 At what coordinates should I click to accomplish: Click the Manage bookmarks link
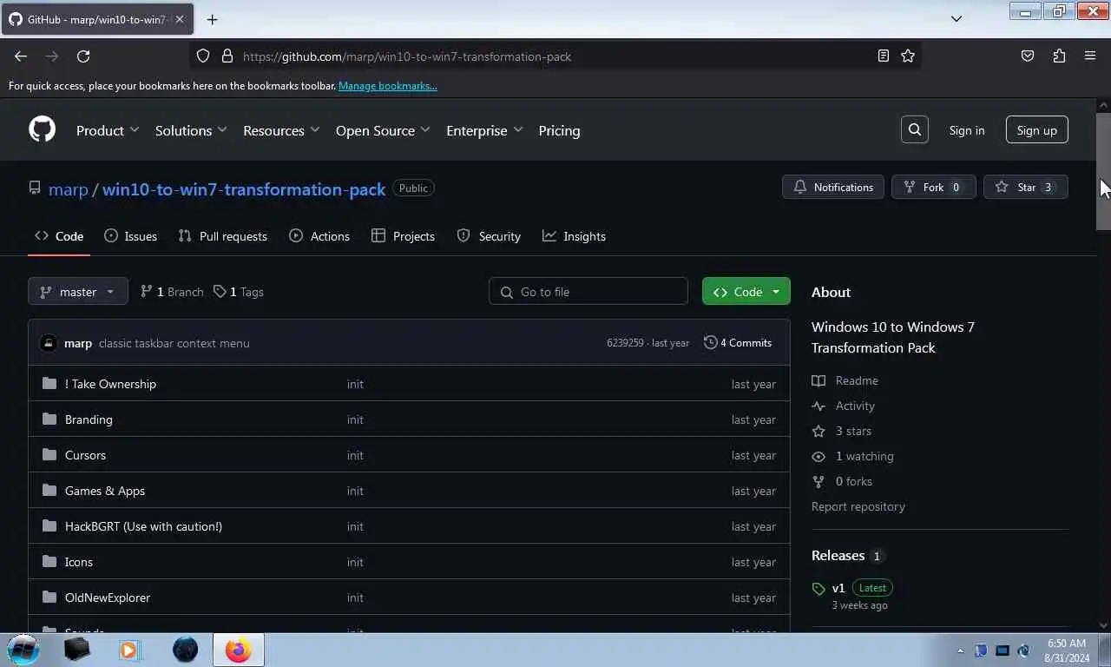tap(388, 86)
